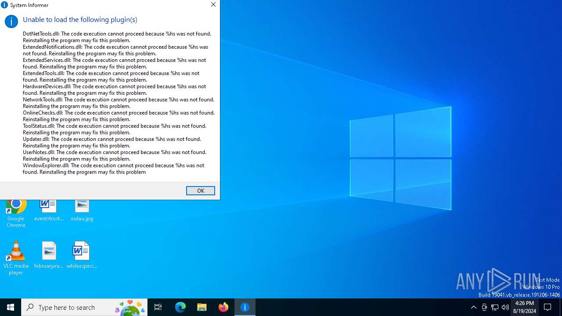Click the blue information icon in the dialog

[11, 21]
